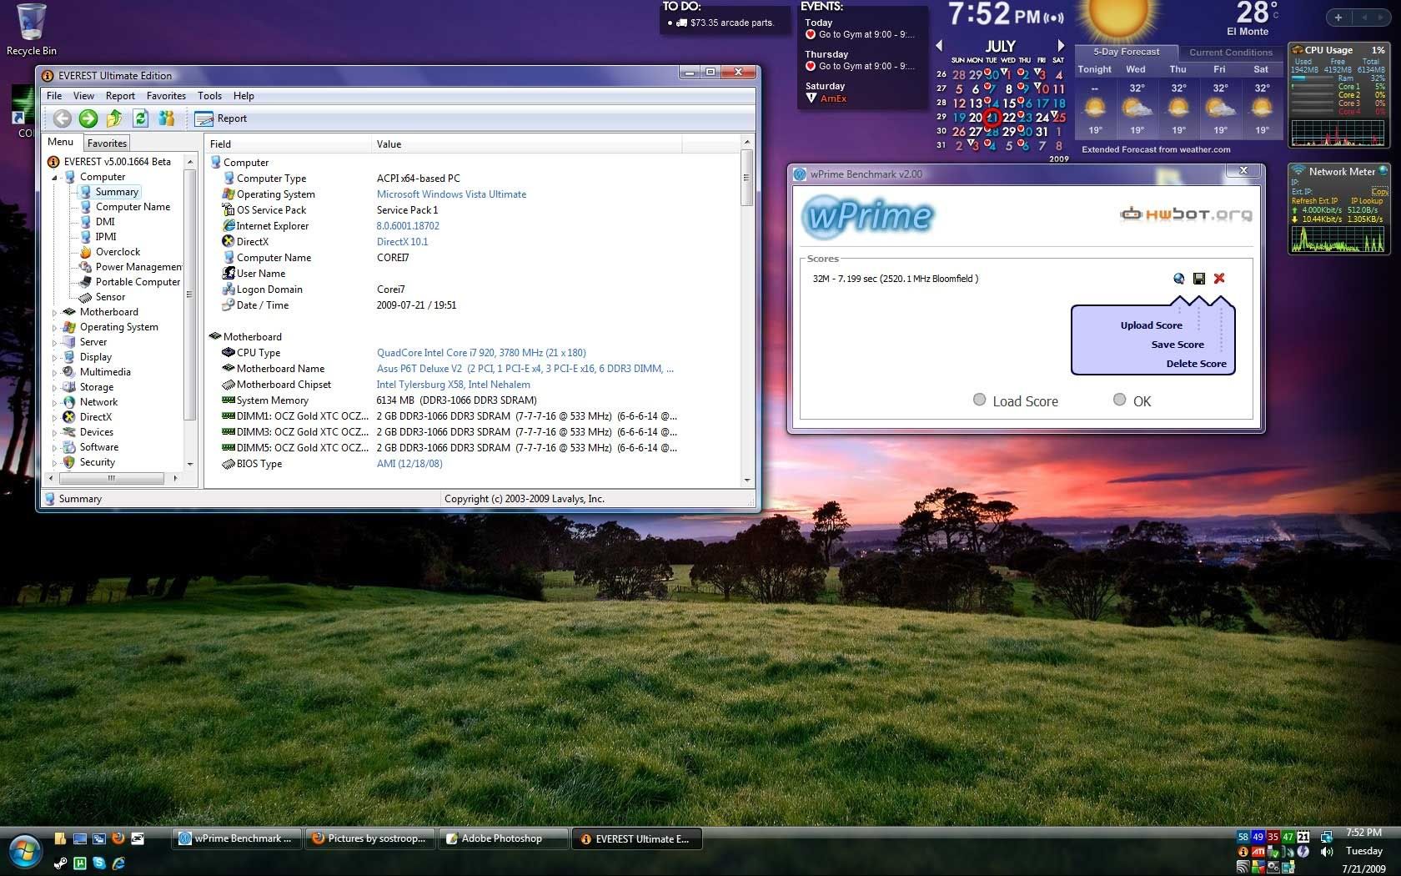Click Refresh Ext. IP in Network Meter
The width and height of the screenshot is (1401, 876).
tap(1314, 201)
